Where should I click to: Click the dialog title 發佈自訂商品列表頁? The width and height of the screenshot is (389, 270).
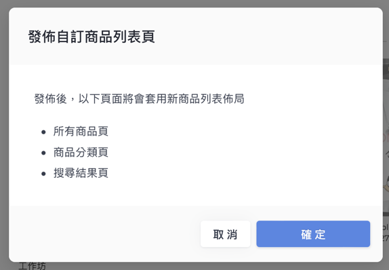91,37
